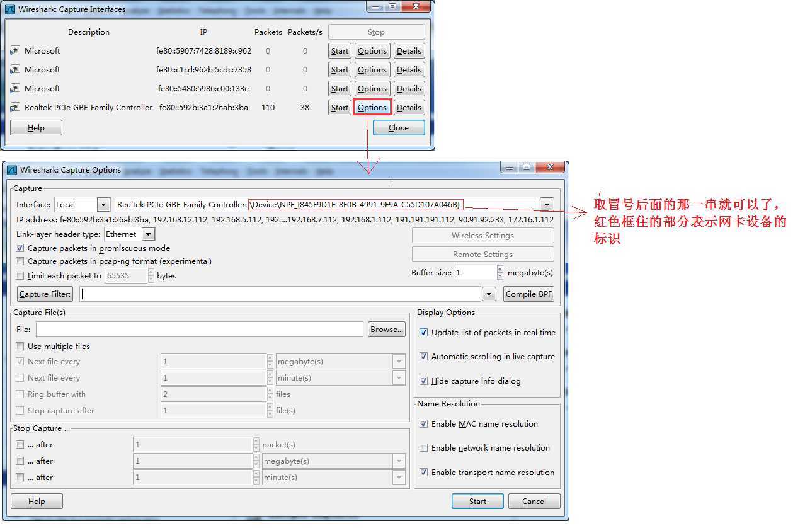Enable stop after megabyte(s) checkbox

click(x=20, y=461)
